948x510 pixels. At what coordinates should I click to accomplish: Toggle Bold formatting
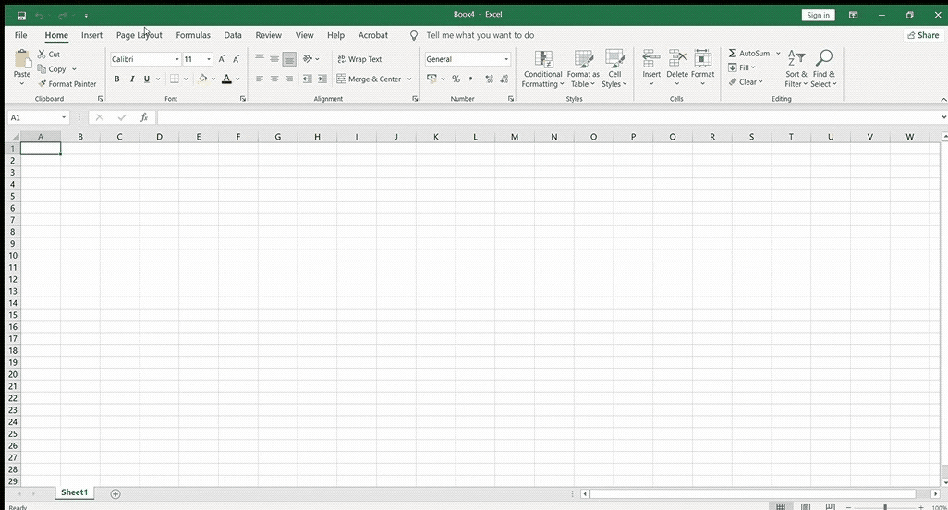click(117, 79)
